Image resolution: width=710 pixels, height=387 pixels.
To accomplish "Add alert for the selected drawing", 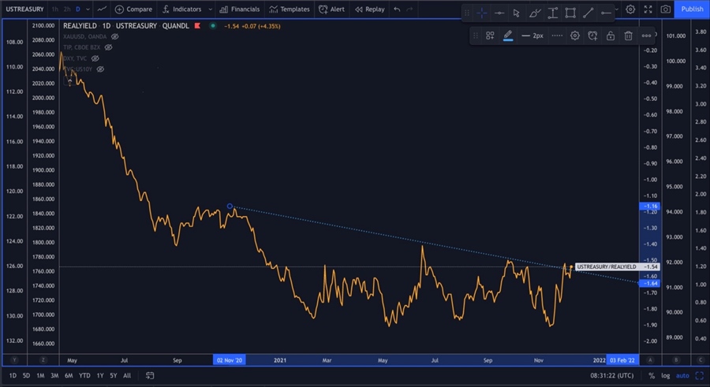I will (592, 35).
